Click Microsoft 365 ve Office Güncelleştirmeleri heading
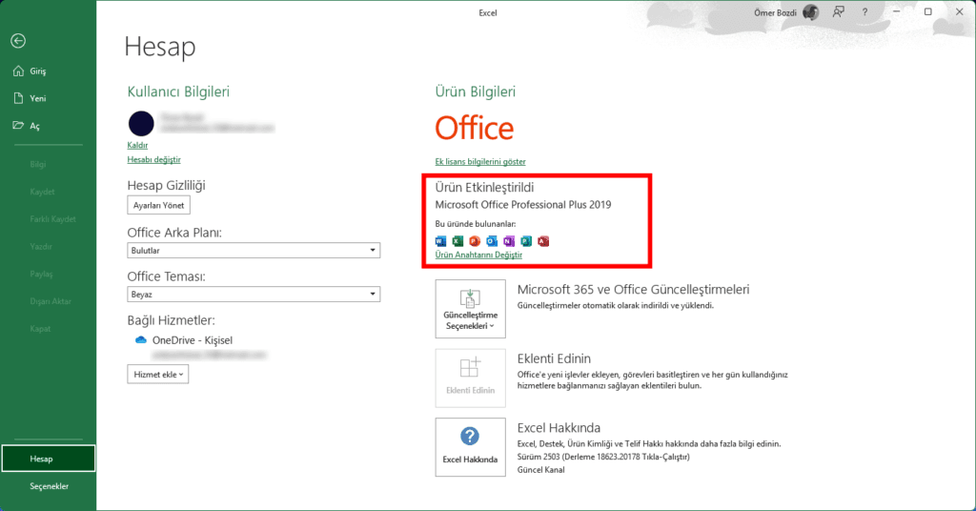 click(x=633, y=290)
